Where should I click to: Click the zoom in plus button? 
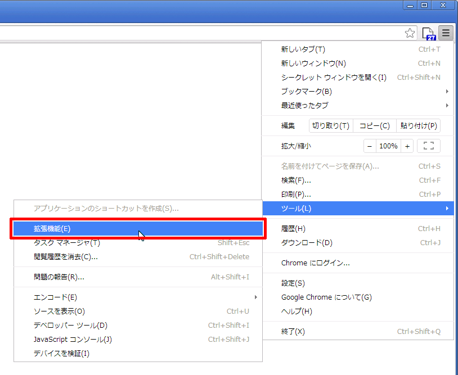coord(407,146)
